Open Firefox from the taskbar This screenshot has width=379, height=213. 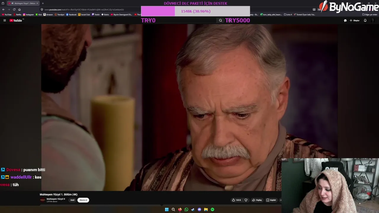click(180, 209)
